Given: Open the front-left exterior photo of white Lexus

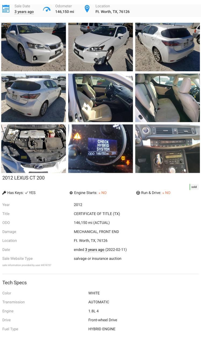Looking at the screenshot, I should (x=34, y=47).
